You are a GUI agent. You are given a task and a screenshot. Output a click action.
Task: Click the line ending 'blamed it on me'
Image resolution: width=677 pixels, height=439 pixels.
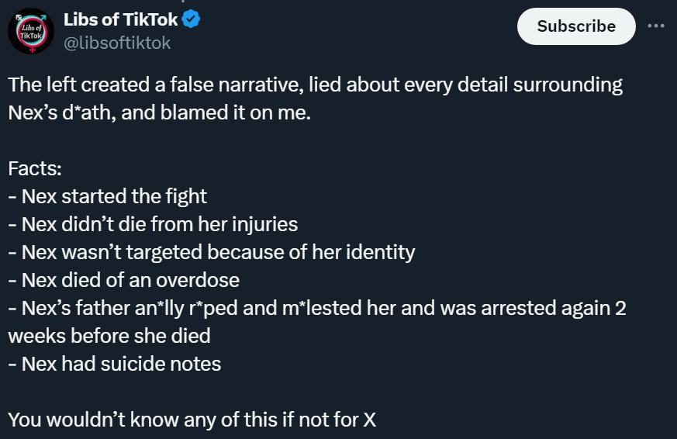click(x=159, y=112)
